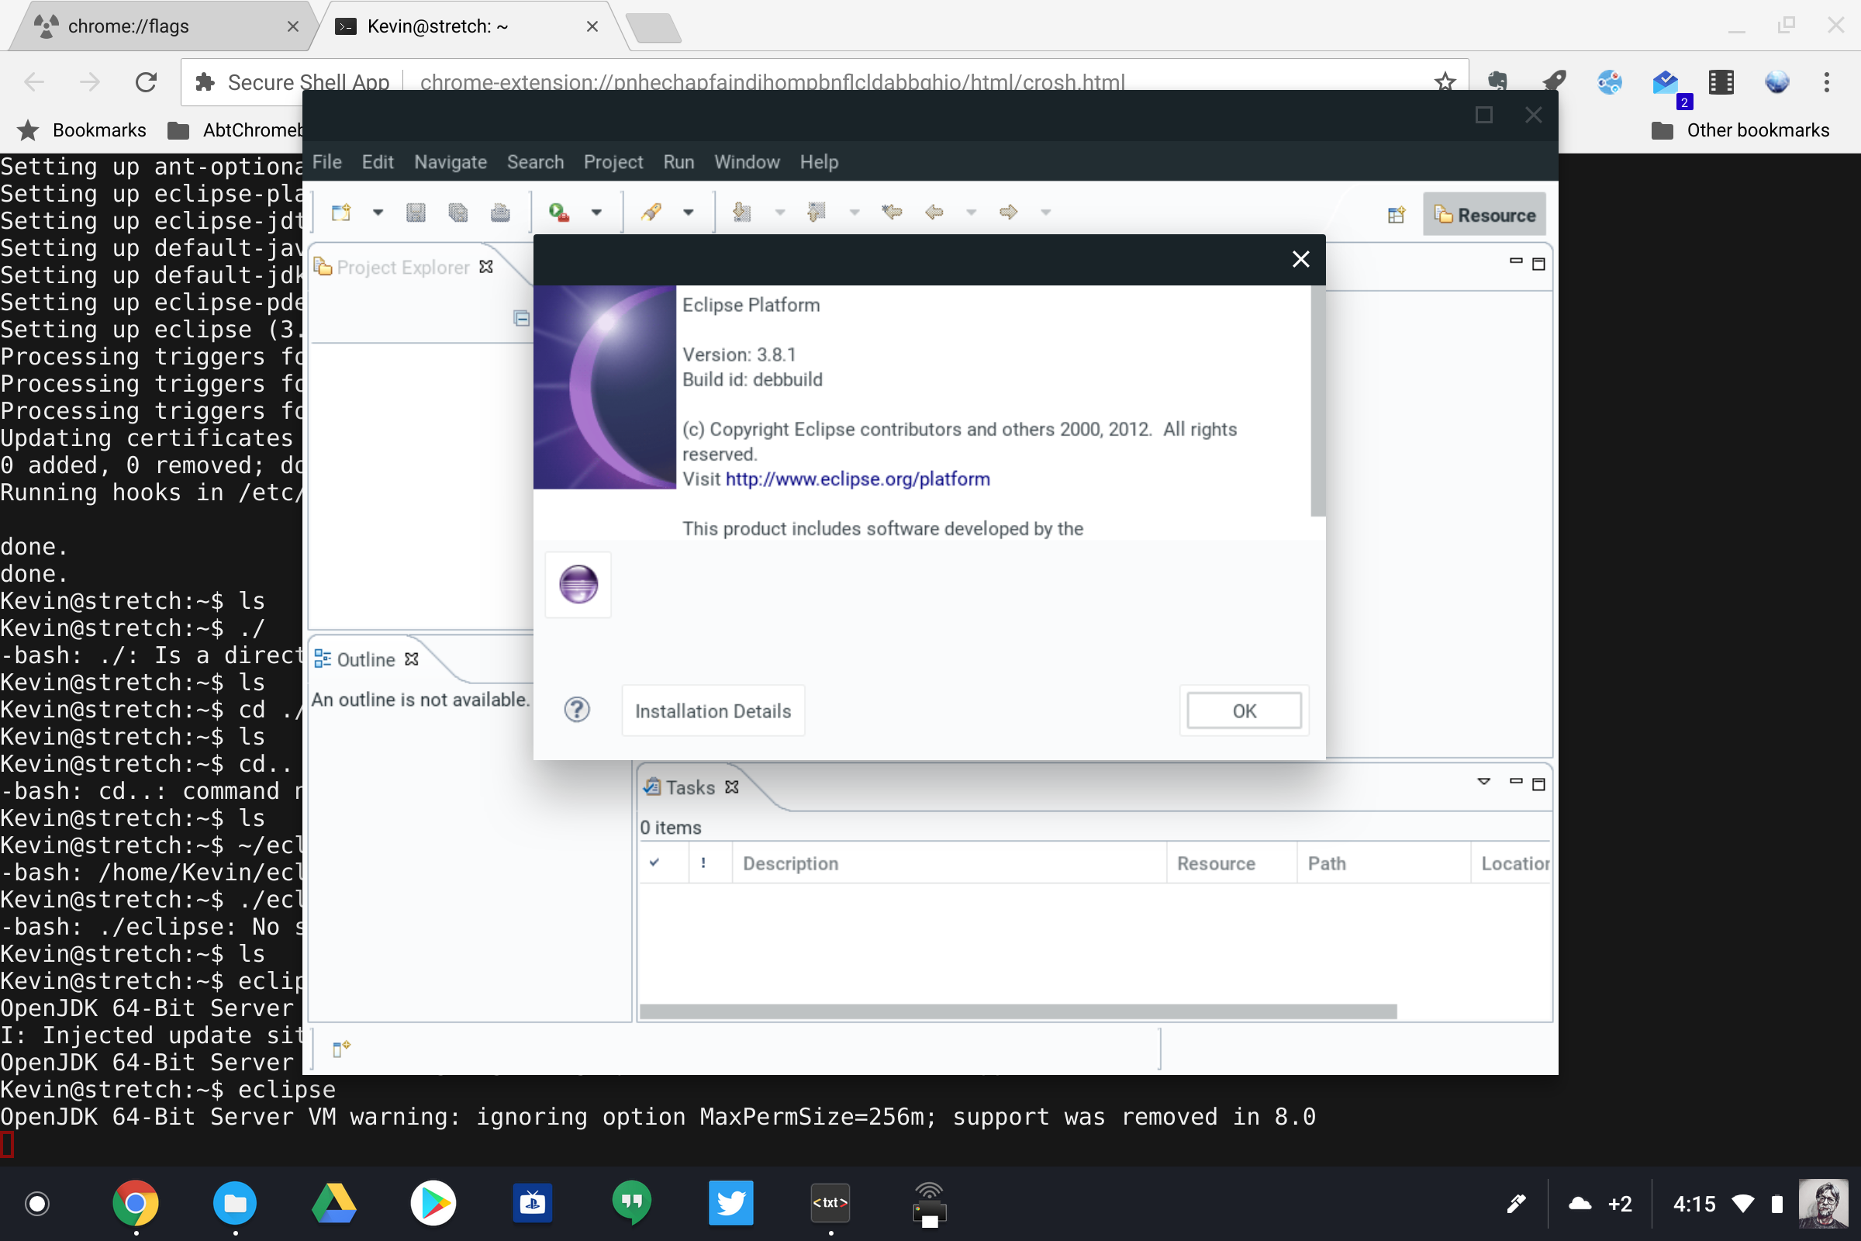
Task: Open the Edit menu
Action: [378, 162]
